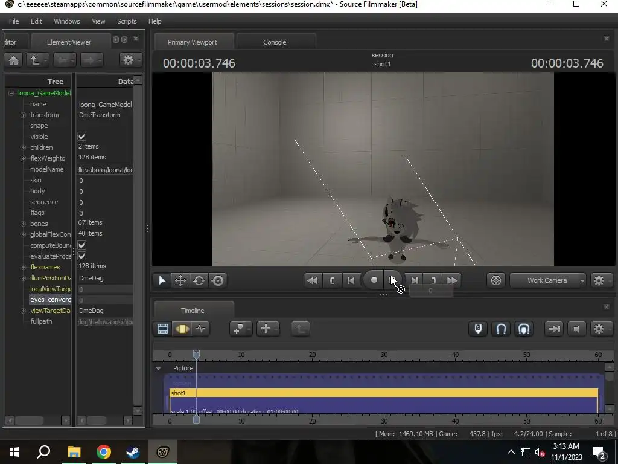The image size is (618, 464).
Task: Choose the selection arrow tool
Action: pos(162,280)
